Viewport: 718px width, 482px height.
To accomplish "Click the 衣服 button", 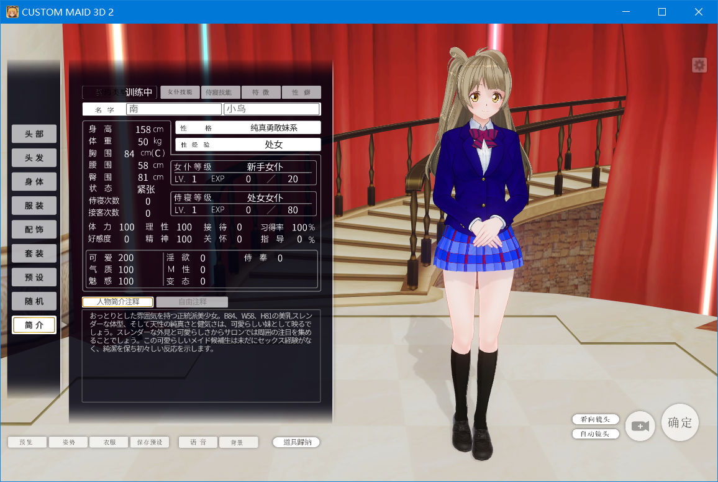I will tap(109, 442).
